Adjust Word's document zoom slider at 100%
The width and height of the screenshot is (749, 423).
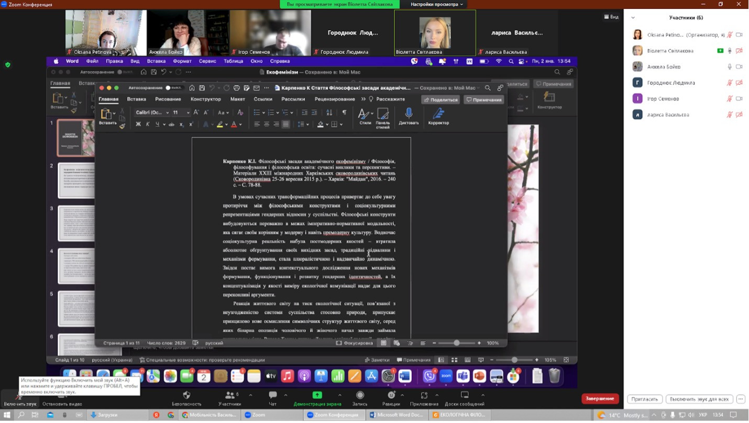click(x=456, y=343)
